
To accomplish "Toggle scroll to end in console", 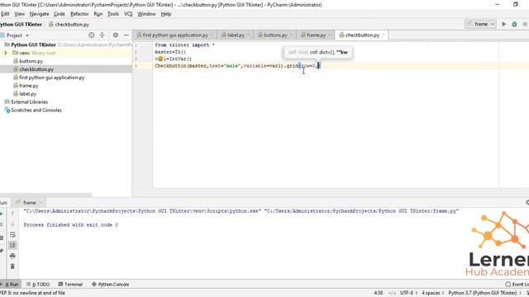I will (12, 245).
